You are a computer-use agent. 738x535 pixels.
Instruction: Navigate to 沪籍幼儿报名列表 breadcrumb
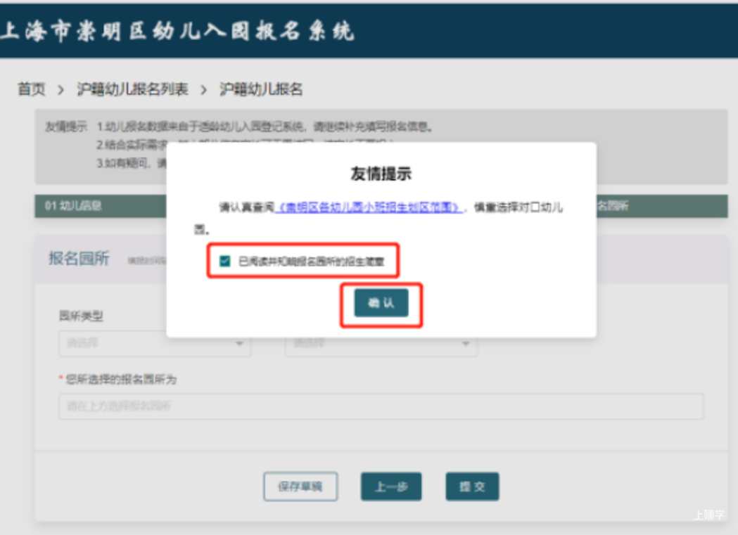(132, 89)
